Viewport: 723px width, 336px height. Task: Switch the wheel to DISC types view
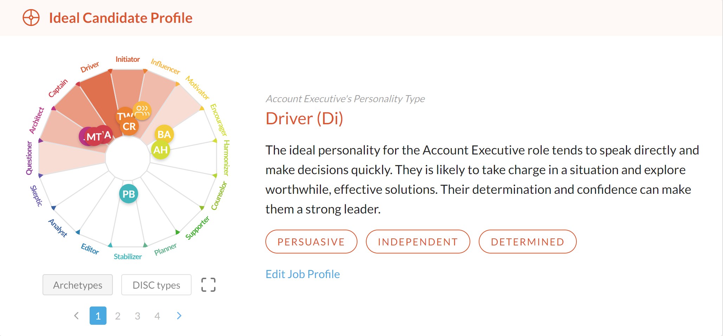click(x=156, y=285)
